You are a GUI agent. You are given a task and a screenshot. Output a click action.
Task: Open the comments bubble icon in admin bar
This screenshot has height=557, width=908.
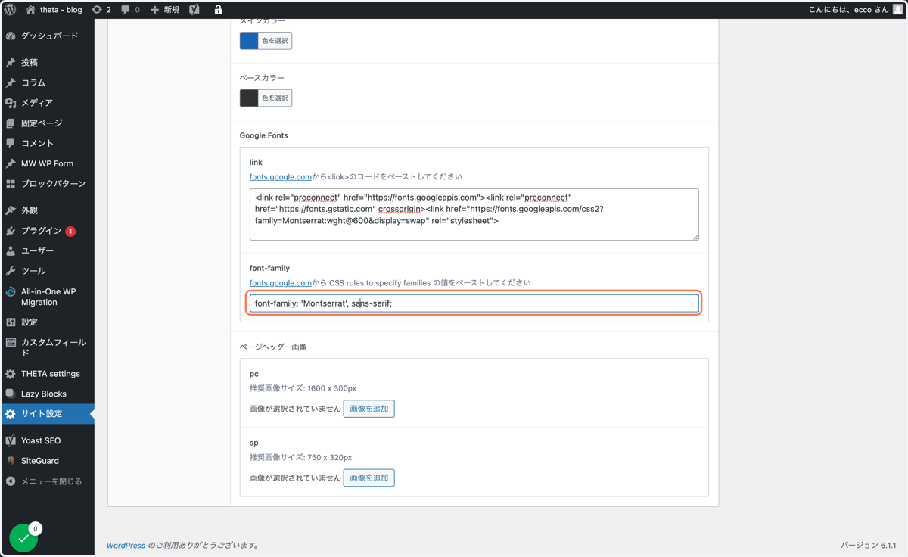click(x=131, y=10)
